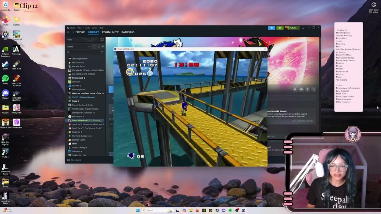The height and width of the screenshot is (214, 381).
Task: Select Little Nightmares in library list
Action: click(80, 59)
